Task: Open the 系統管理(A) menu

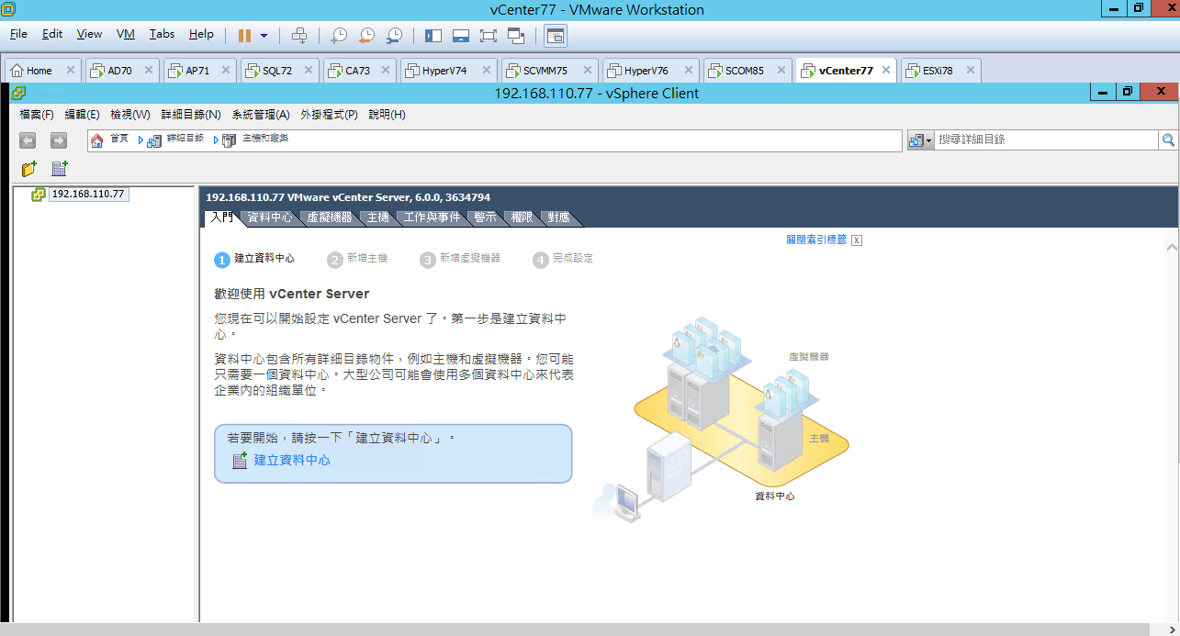Action: point(260,115)
